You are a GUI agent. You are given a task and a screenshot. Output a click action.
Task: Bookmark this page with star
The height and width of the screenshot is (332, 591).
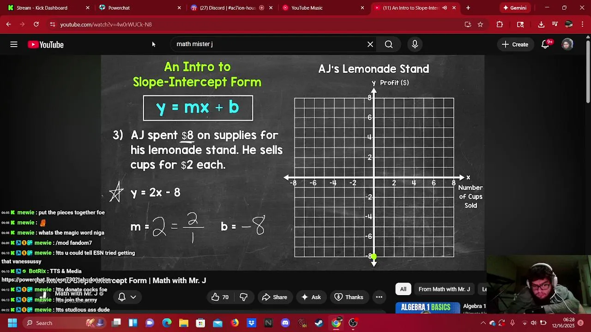(x=480, y=24)
